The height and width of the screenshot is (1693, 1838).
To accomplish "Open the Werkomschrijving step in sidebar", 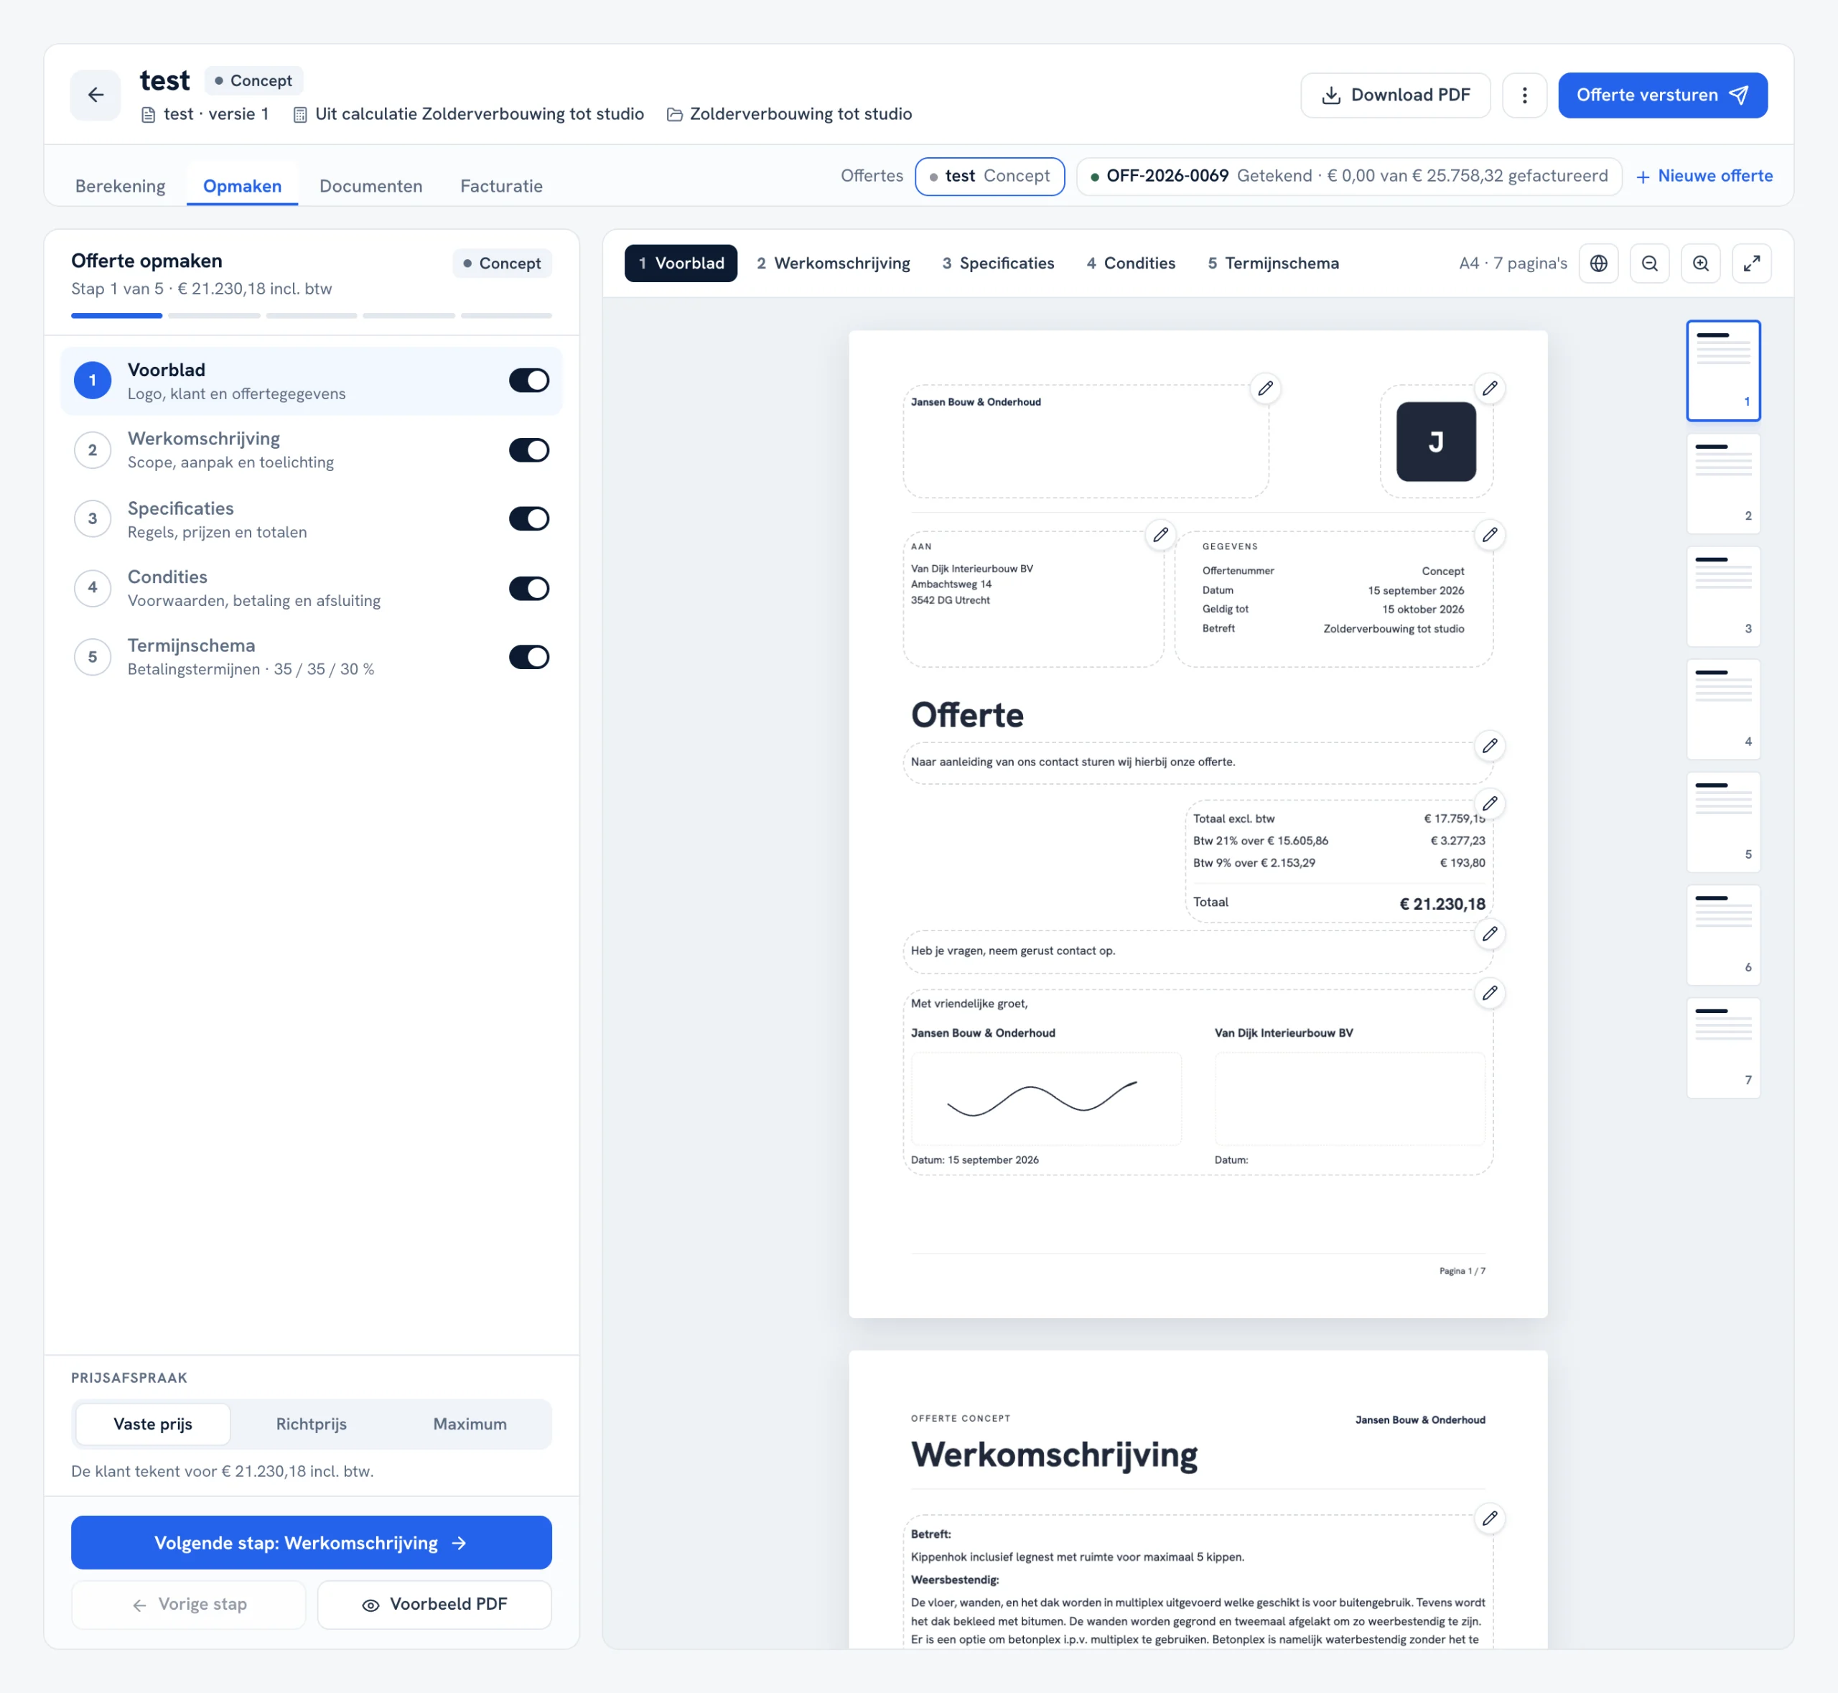I will pos(312,450).
